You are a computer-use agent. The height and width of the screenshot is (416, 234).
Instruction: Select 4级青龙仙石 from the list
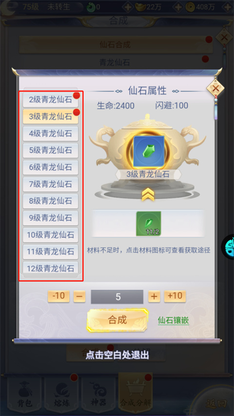tap(50, 133)
